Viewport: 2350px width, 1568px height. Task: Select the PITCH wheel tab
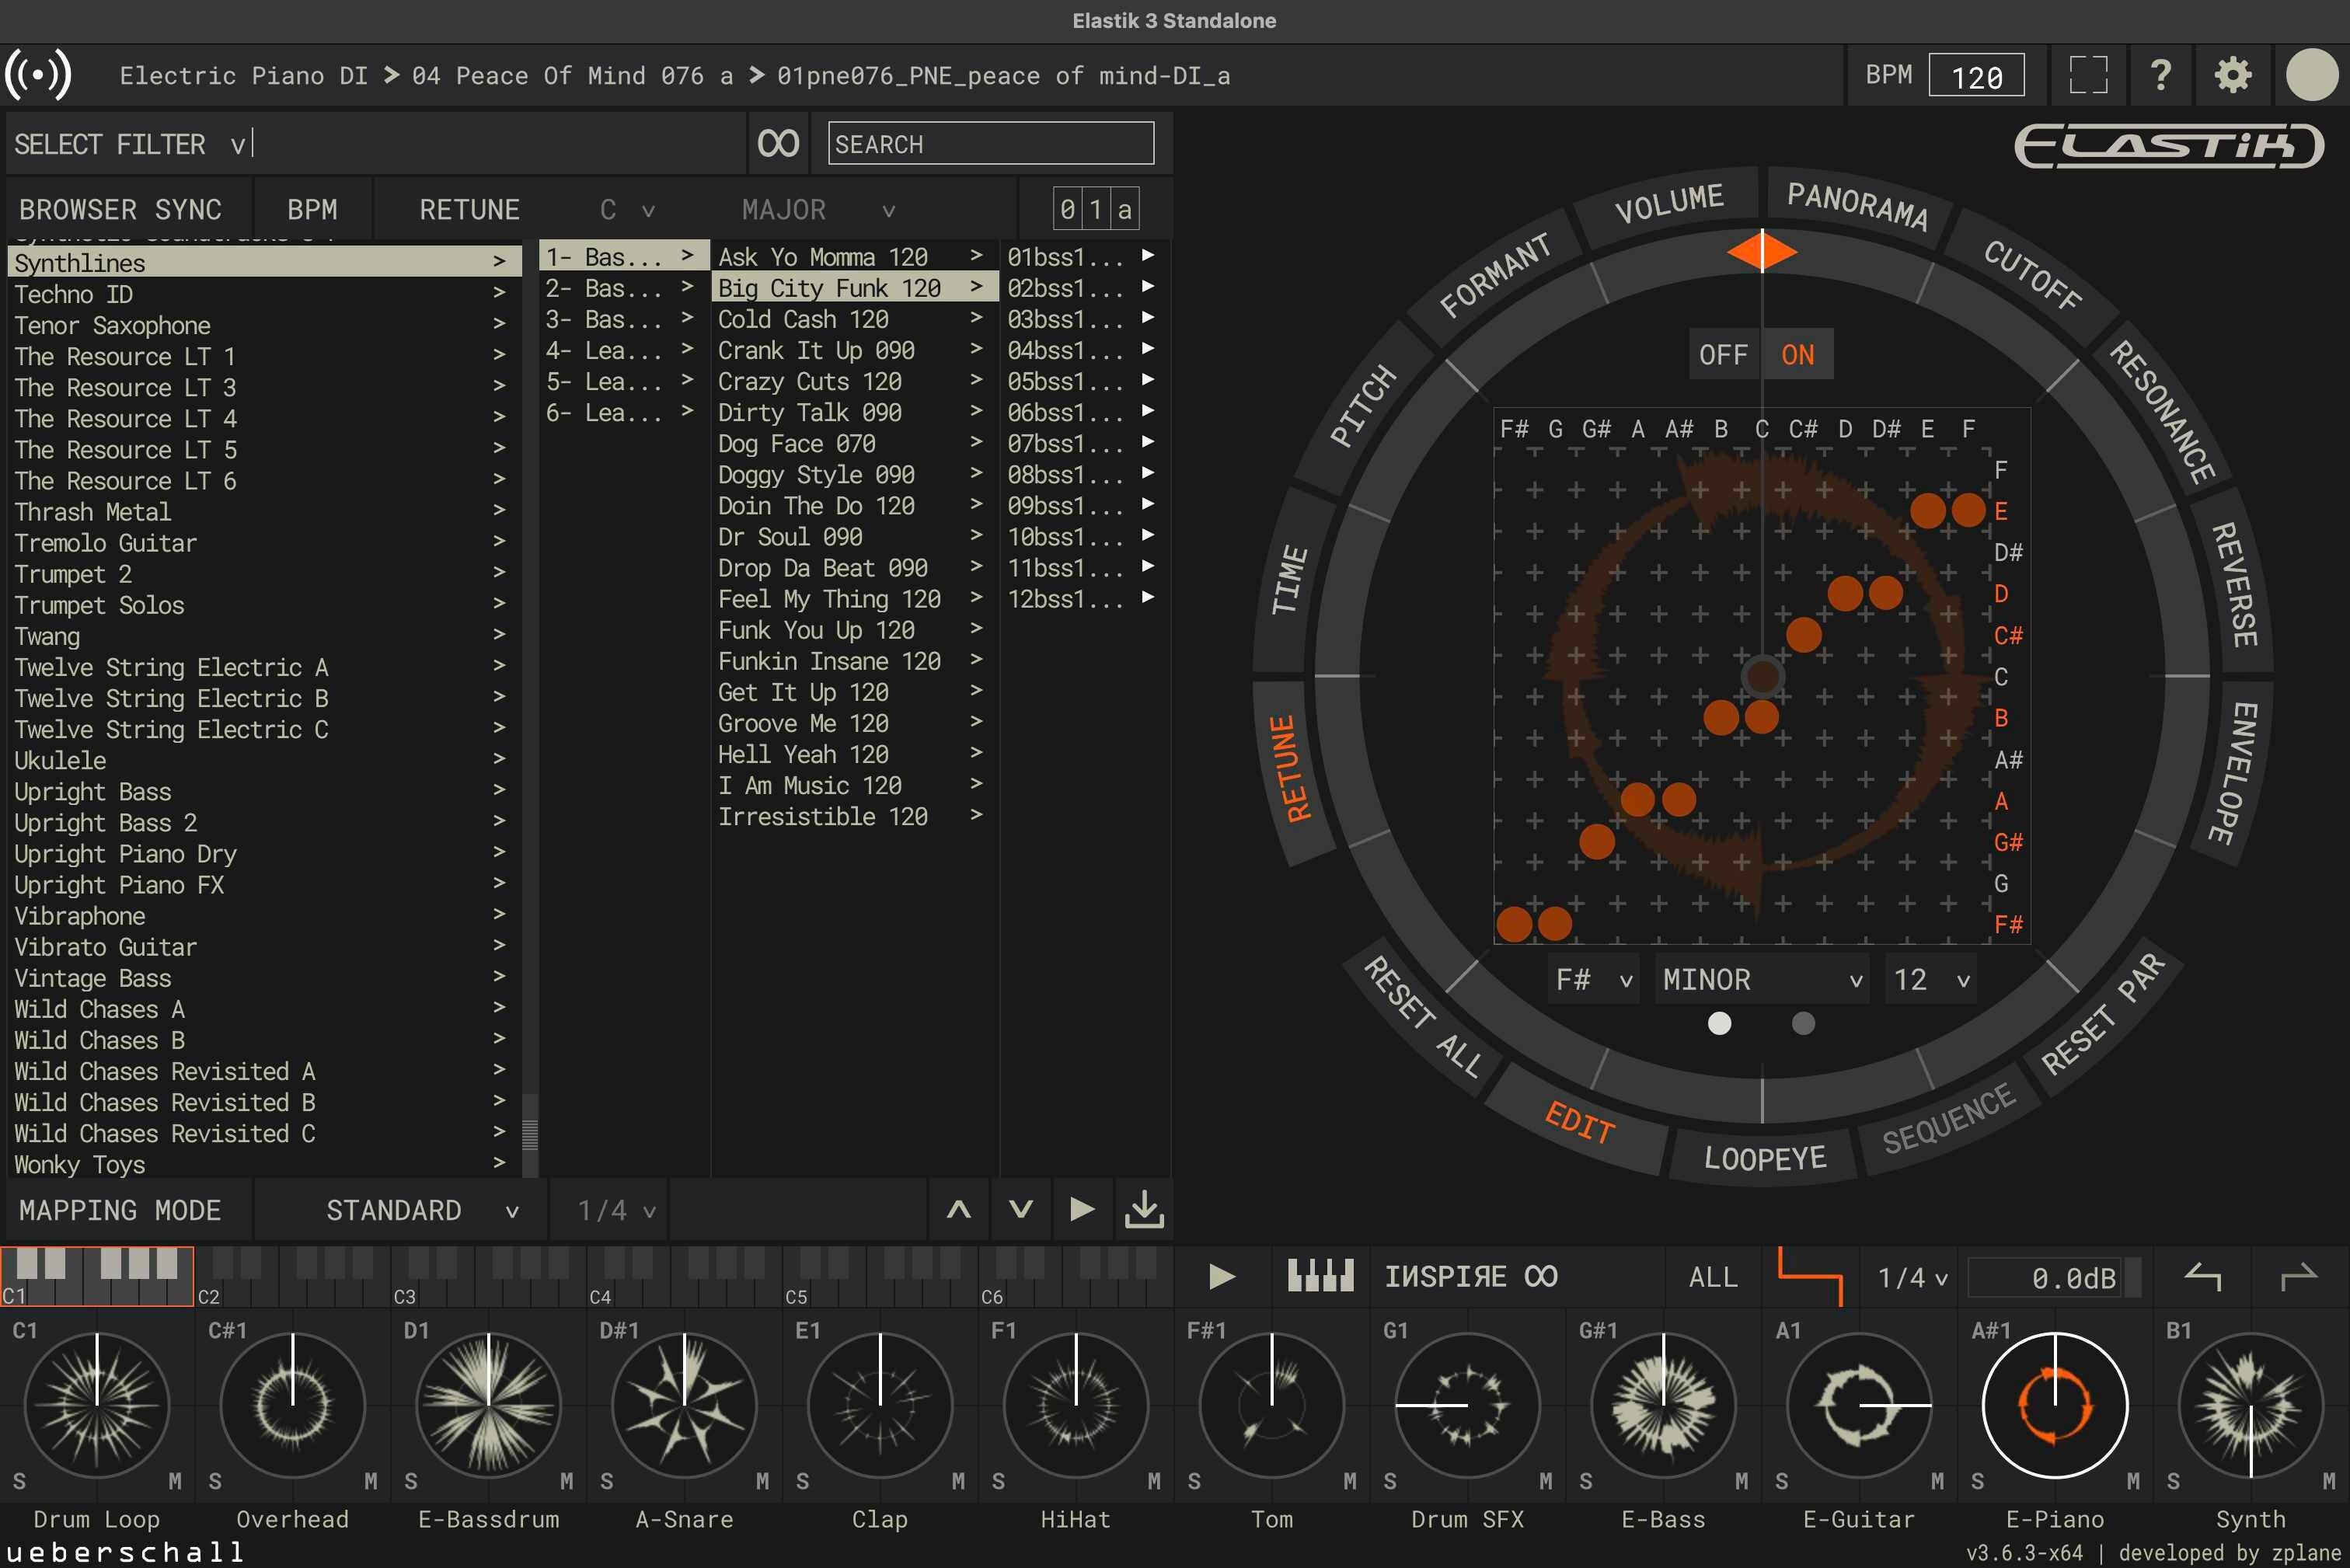coord(1362,406)
